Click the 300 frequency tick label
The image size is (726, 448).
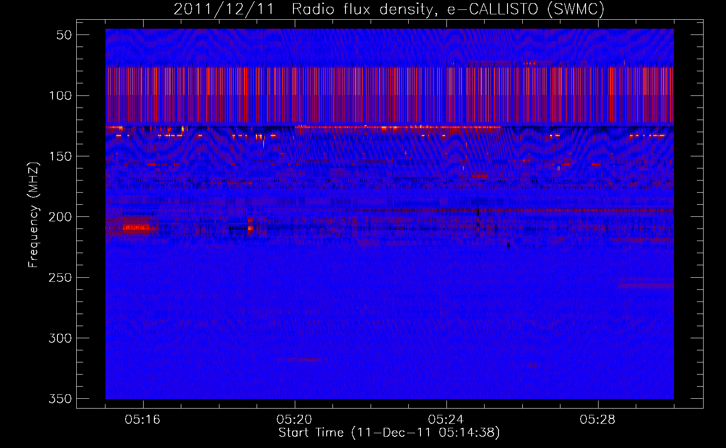click(61, 338)
